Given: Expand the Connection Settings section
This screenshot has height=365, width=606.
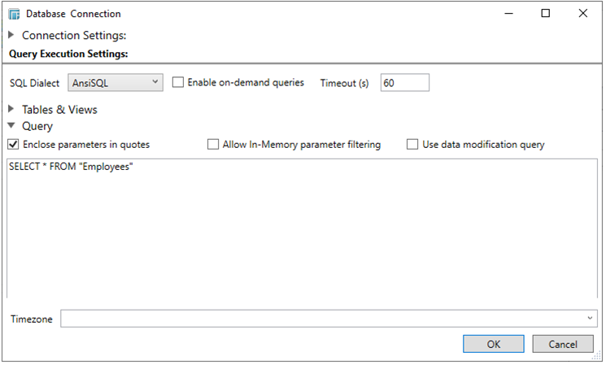Looking at the screenshot, I should 11,36.
